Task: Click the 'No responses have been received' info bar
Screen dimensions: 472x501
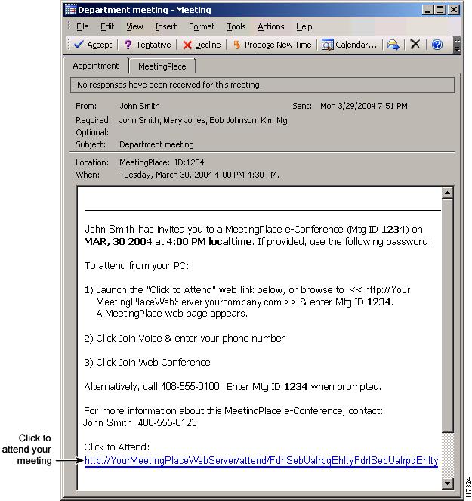Action: (262, 85)
